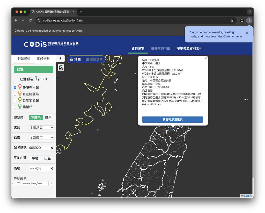The width and height of the screenshot is (265, 213).
Task: Click the red pin icon beside 署屬有人站
Action: coord(20,87)
